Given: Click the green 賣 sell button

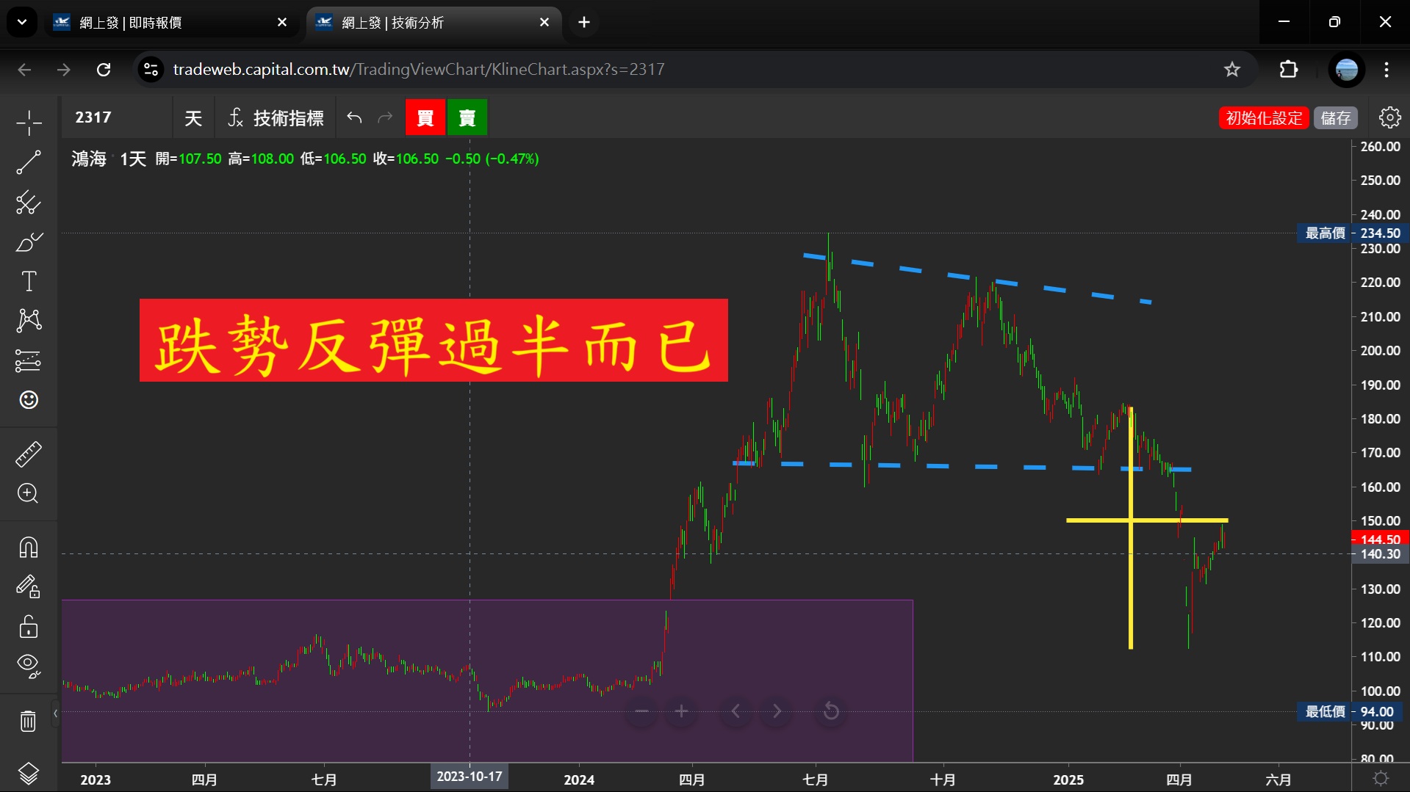Looking at the screenshot, I should click(x=467, y=117).
